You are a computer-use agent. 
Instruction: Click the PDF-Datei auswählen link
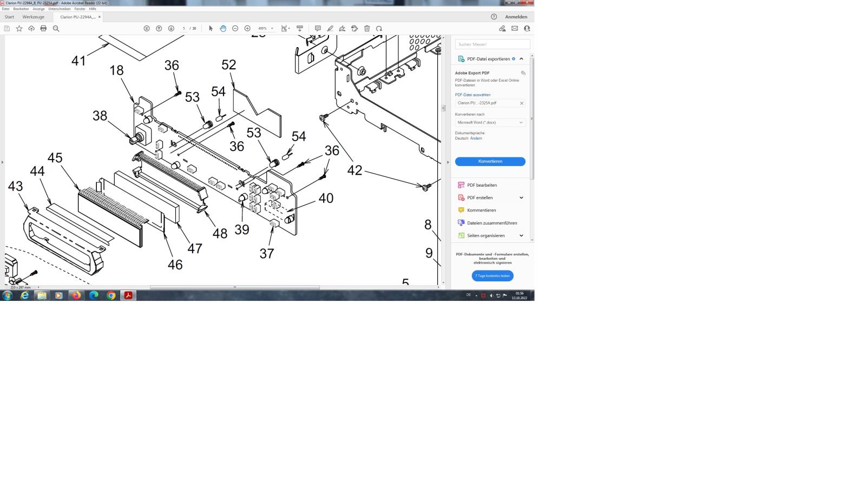pyautogui.click(x=473, y=95)
